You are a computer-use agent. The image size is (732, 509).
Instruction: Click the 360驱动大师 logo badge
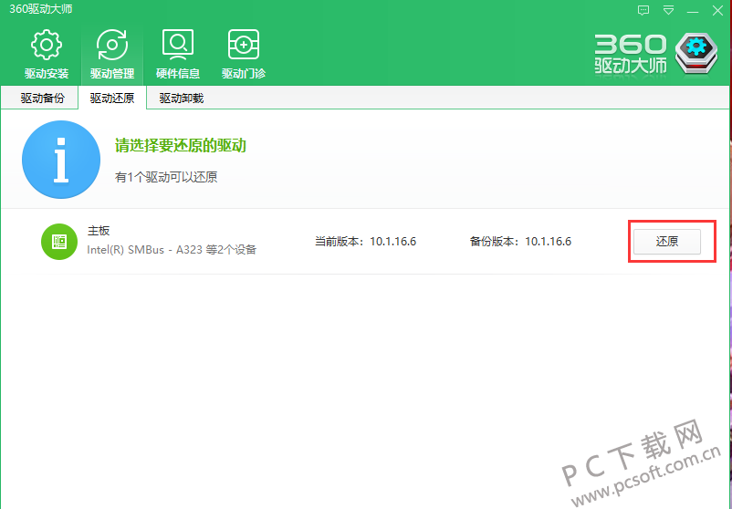point(656,54)
